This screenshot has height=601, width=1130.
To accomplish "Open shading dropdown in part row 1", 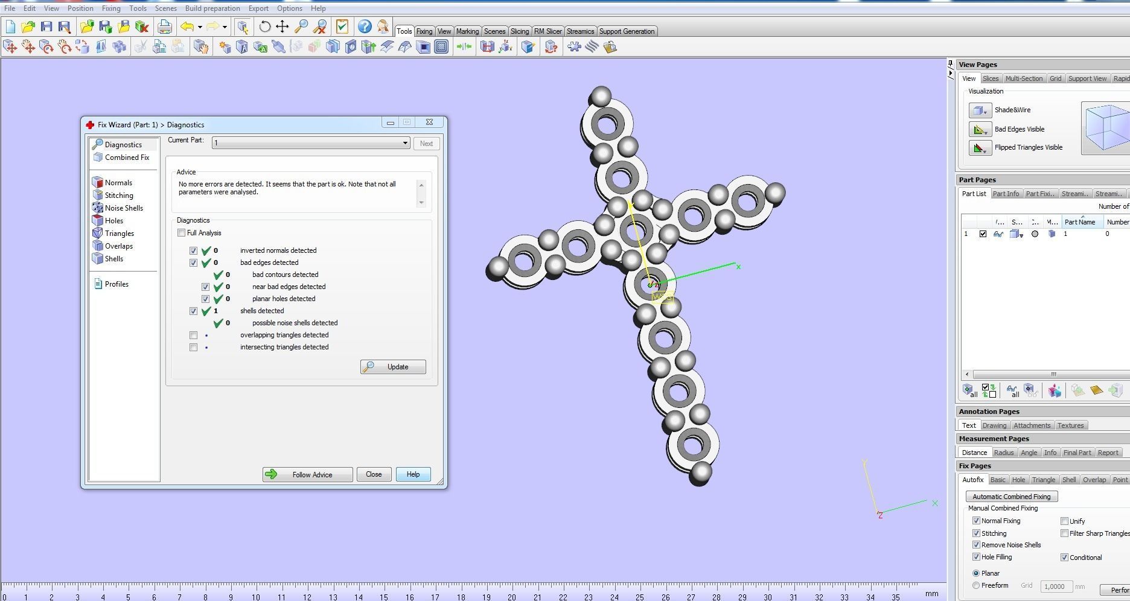I will (1021, 234).
